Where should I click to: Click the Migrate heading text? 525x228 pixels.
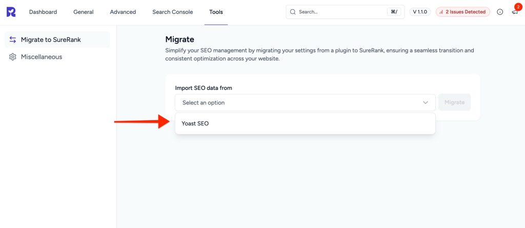tap(179, 39)
